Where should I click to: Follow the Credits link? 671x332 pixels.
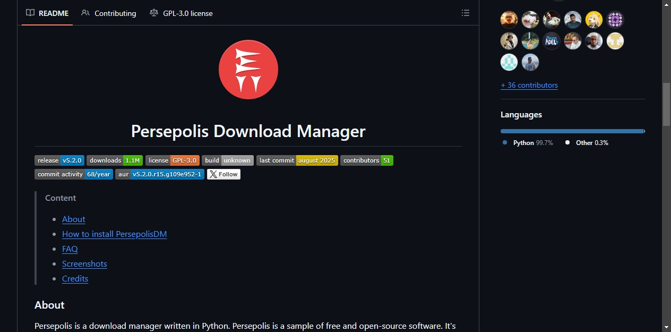pyautogui.click(x=75, y=279)
